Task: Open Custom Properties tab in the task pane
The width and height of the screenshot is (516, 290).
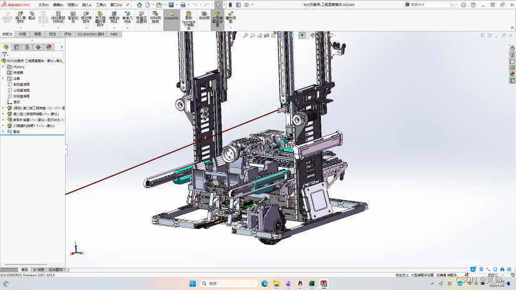Action: pos(512,81)
